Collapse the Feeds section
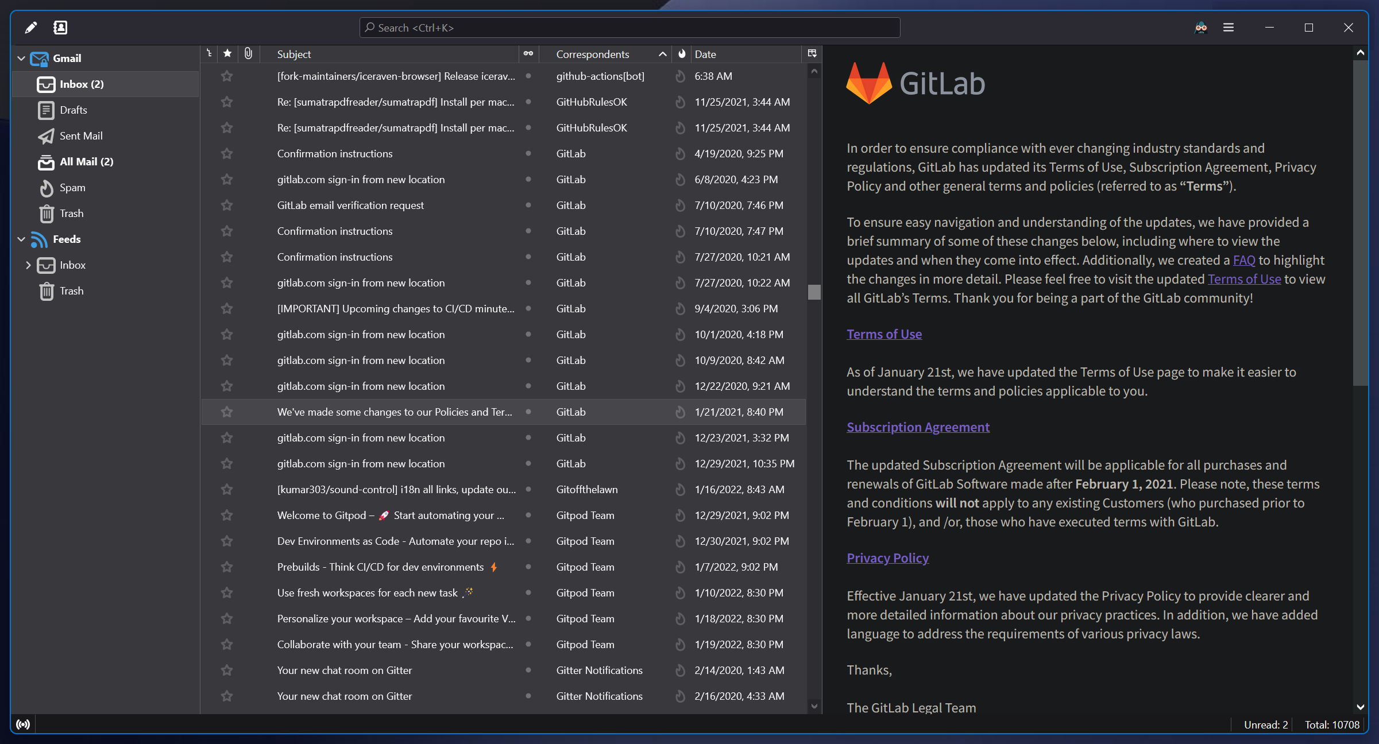Screen dimensions: 1379x744 click(21, 239)
